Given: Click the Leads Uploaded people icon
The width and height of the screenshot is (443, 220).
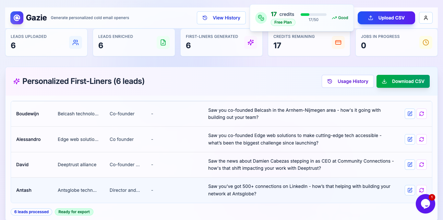Looking at the screenshot, I should tap(76, 42).
